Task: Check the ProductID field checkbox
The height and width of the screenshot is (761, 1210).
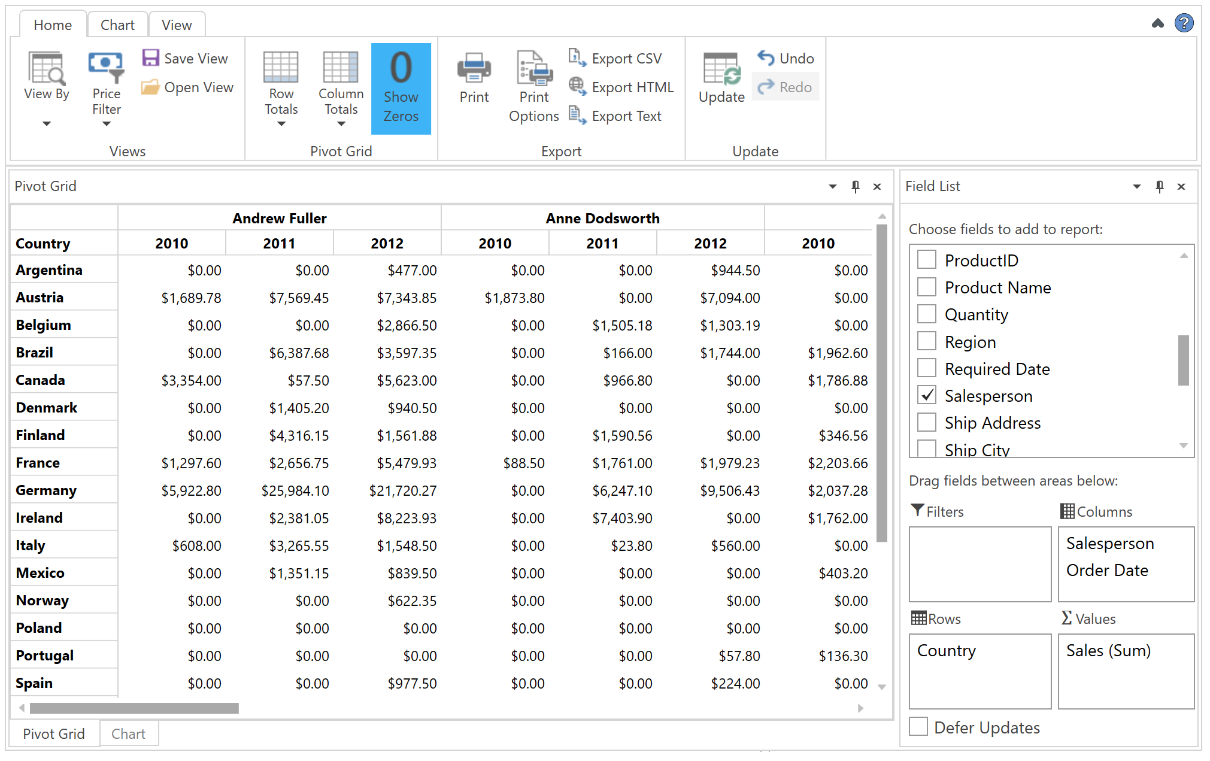Action: click(927, 260)
